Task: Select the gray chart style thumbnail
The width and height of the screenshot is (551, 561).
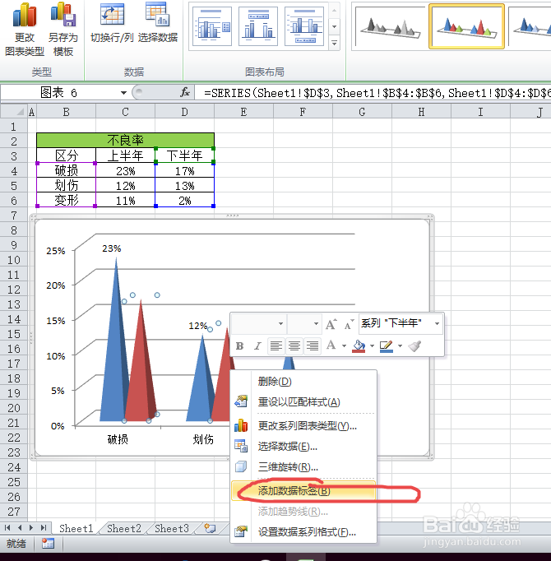Action: 390,27
